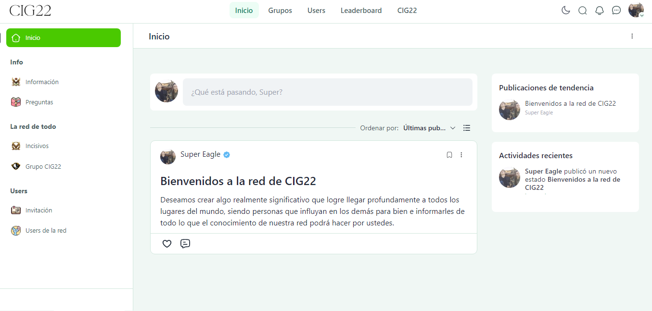Like the Bienvenidos post with heart icon
The width and height of the screenshot is (652, 311).
(167, 244)
